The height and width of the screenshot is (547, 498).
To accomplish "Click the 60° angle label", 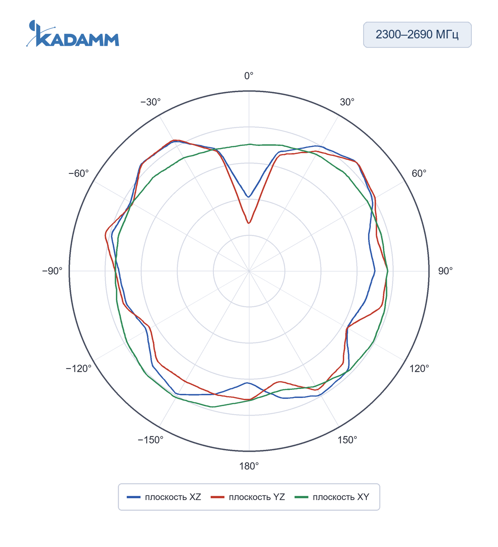I will [419, 173].
